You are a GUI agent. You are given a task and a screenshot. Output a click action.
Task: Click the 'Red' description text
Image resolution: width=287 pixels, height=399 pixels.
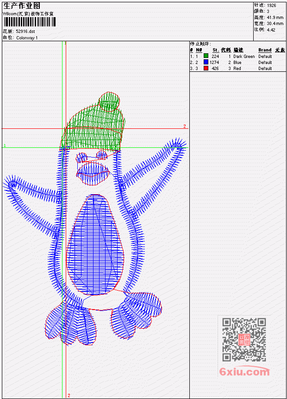pos(237,69)
